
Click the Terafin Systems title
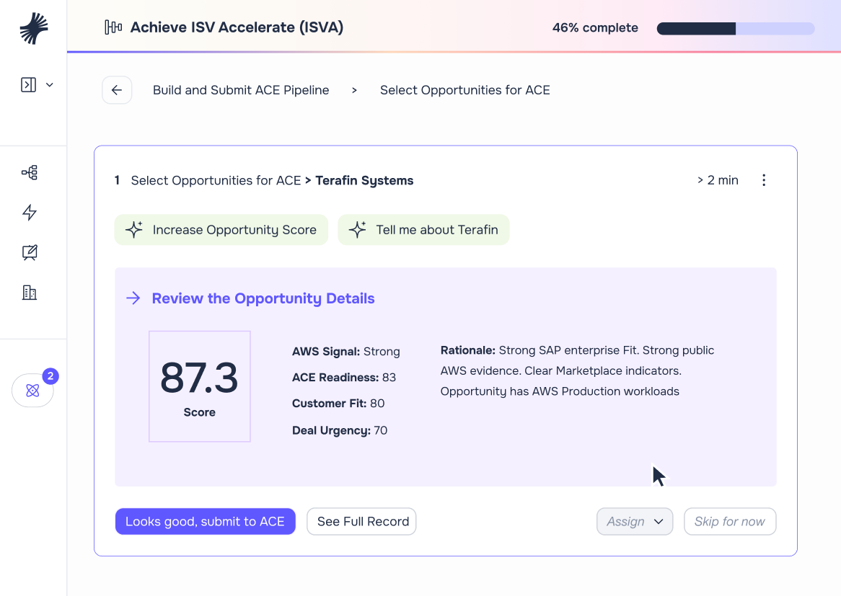[x=364, y=181]
